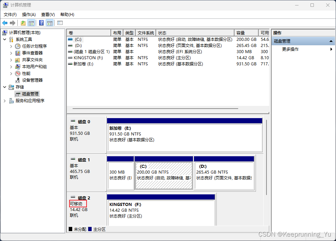Click the 事件查看器 icon
This screenshot has width=336, height=241.
[18, 53]
